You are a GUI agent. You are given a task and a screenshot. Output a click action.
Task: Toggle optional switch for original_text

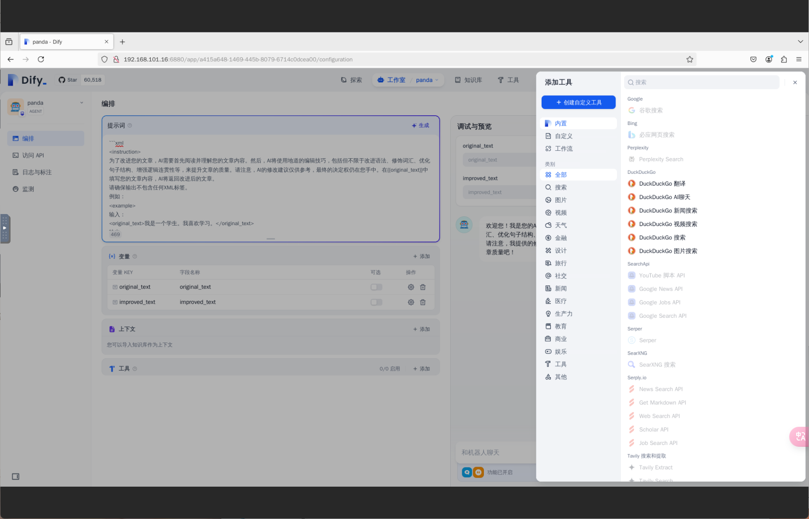[376, 287]
